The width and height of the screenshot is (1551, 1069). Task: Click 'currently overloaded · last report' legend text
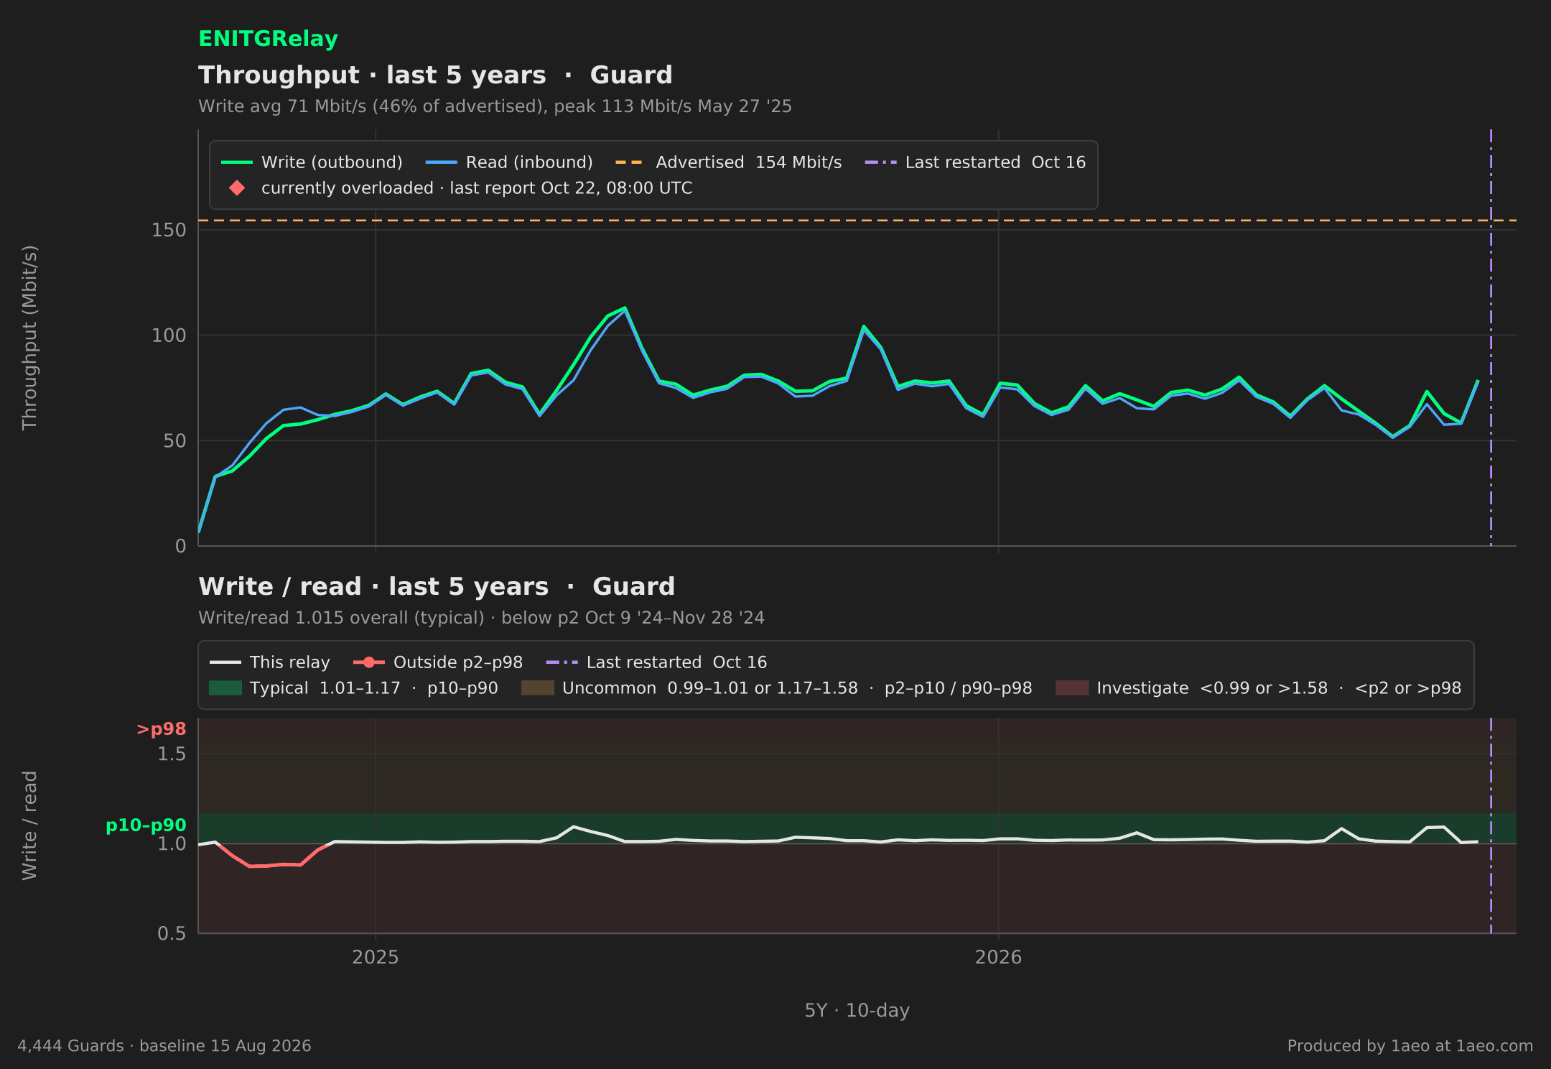477,188
